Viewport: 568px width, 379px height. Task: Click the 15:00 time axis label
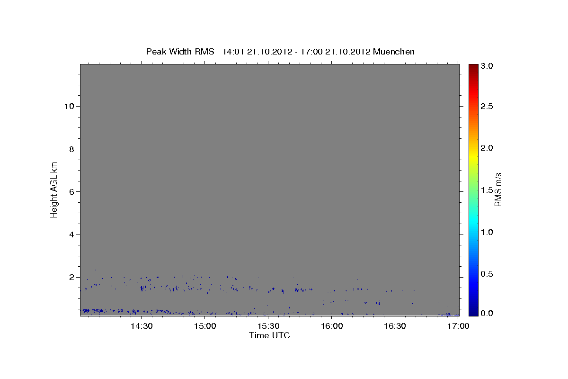tap(205, 326)
